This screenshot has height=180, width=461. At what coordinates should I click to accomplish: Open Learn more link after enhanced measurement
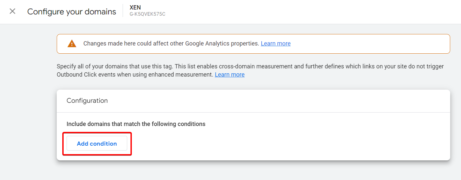pyautogui.click(x=230, y=75)
